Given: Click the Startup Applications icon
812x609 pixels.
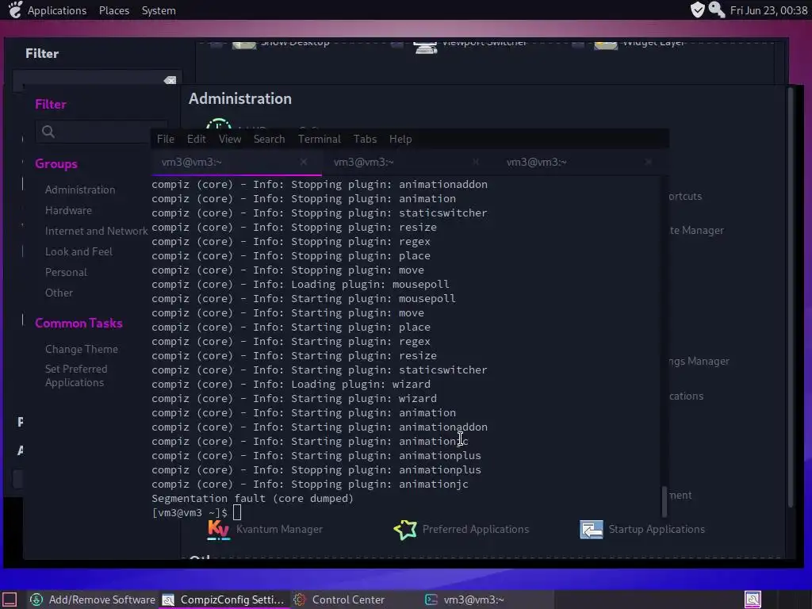Looking at the screenshot, I should tap(592, 529).
